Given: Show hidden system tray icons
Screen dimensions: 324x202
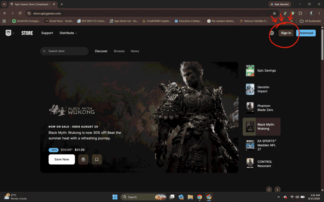Looking at the screenshot, I should point(278,197).
